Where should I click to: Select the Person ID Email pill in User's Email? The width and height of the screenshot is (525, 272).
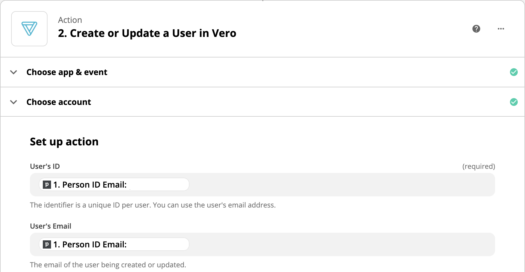pyautogui.click(x=114, y=244)
